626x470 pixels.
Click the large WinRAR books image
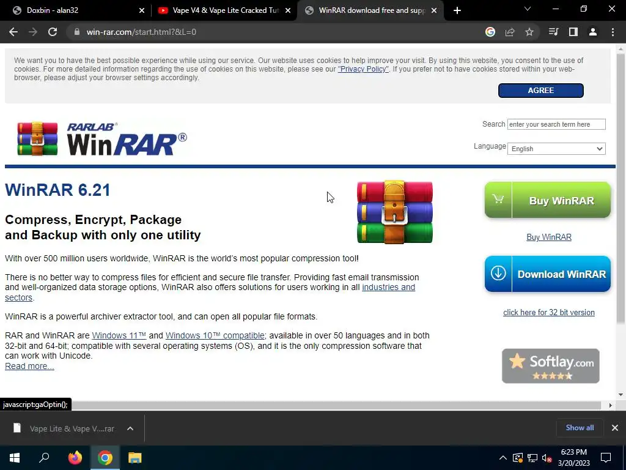pyautogui.click(x=394, y=212)
